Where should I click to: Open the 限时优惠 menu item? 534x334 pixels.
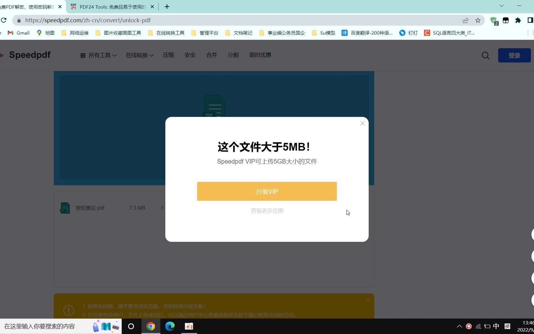pyautogui.click(x=260, y=55)
